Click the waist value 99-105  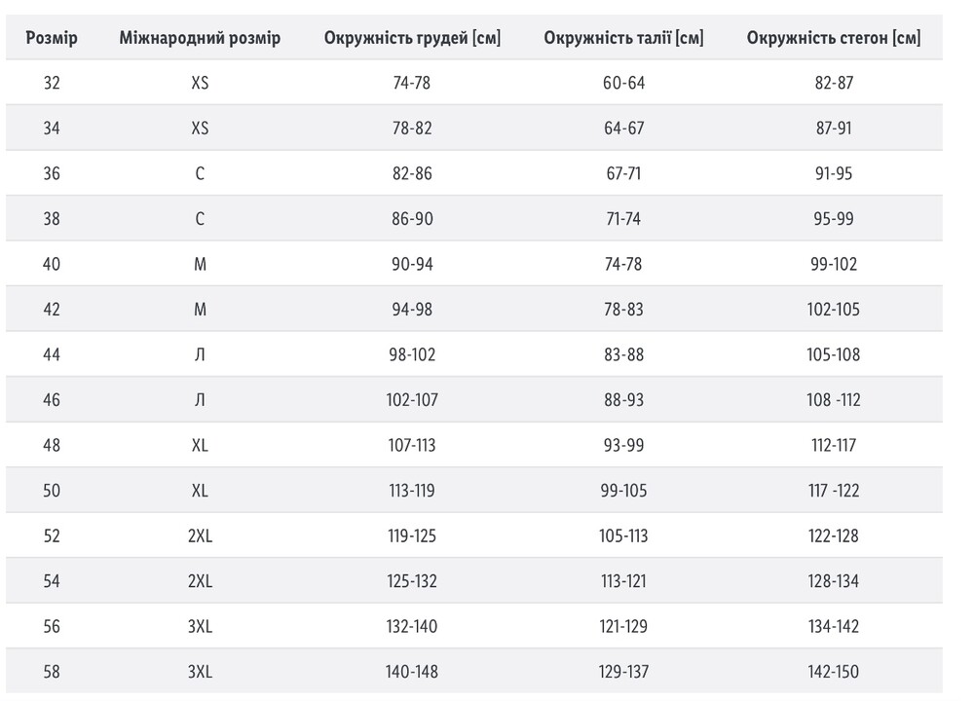click(x=623, y=491)
